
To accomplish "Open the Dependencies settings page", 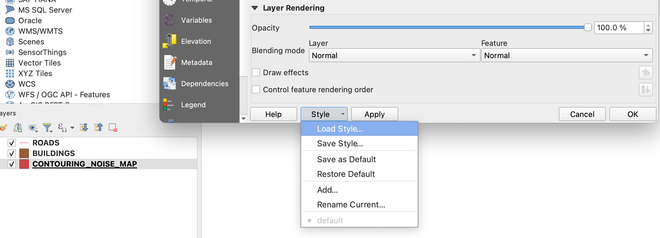I will 199,84.
